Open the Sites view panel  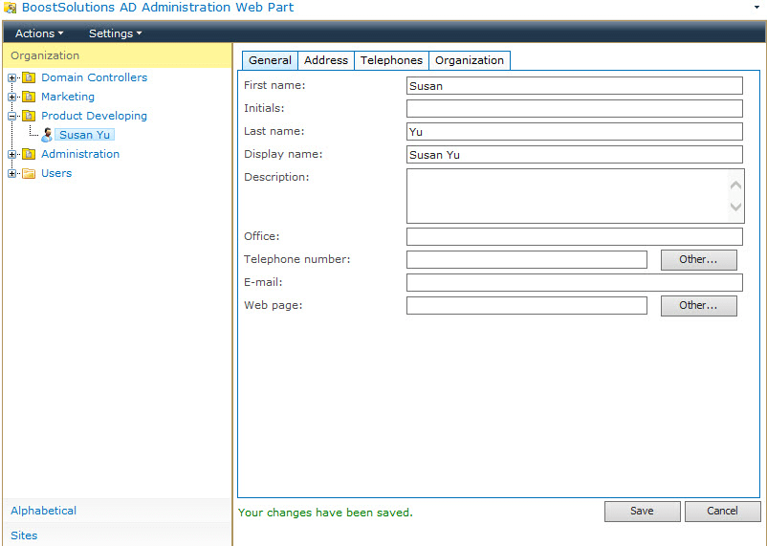pyautogui.click(x=118, y=535)
